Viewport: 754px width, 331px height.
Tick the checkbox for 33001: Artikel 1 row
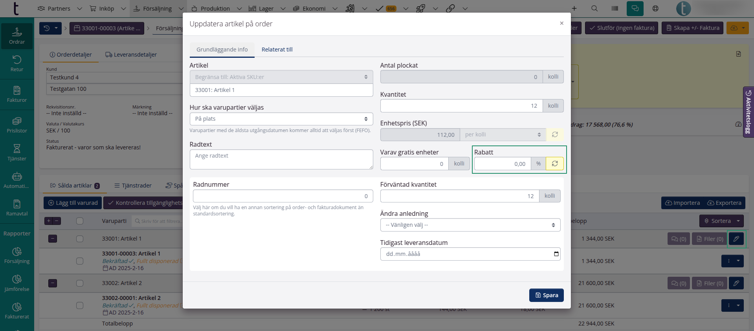point(80,239)
